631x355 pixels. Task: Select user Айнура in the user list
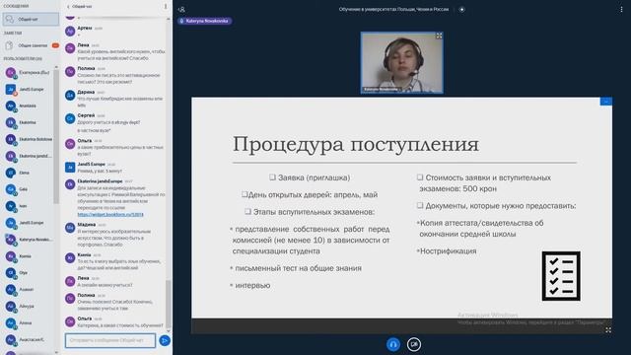pyautogui.click(x=29, y=307)
